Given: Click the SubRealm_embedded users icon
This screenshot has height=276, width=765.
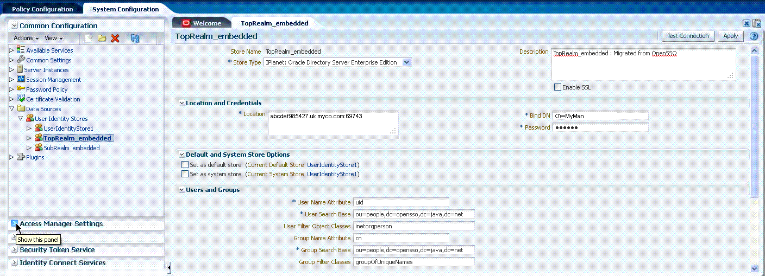Looking at the screenshot, I should point(38,147).
